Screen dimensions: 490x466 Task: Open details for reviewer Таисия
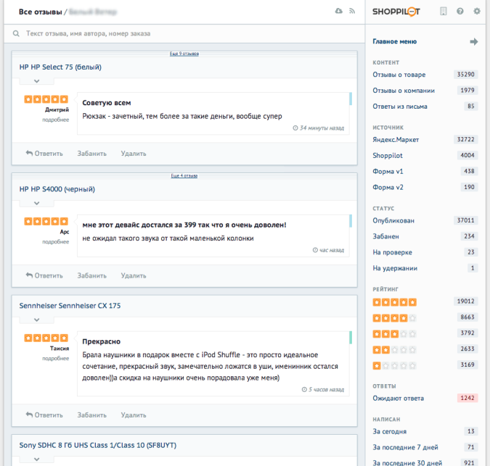56,359
